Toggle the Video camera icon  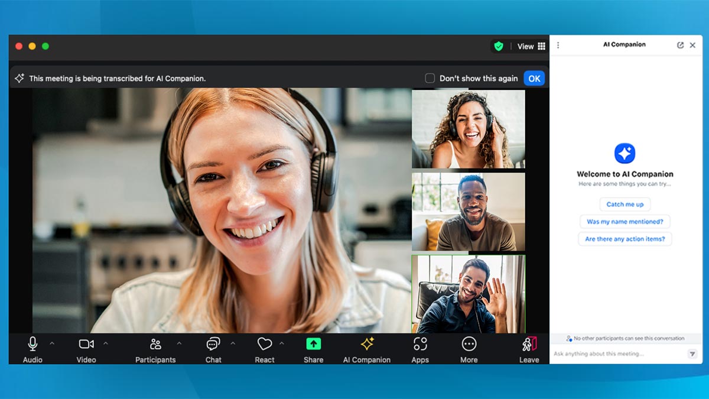(86, 344)
